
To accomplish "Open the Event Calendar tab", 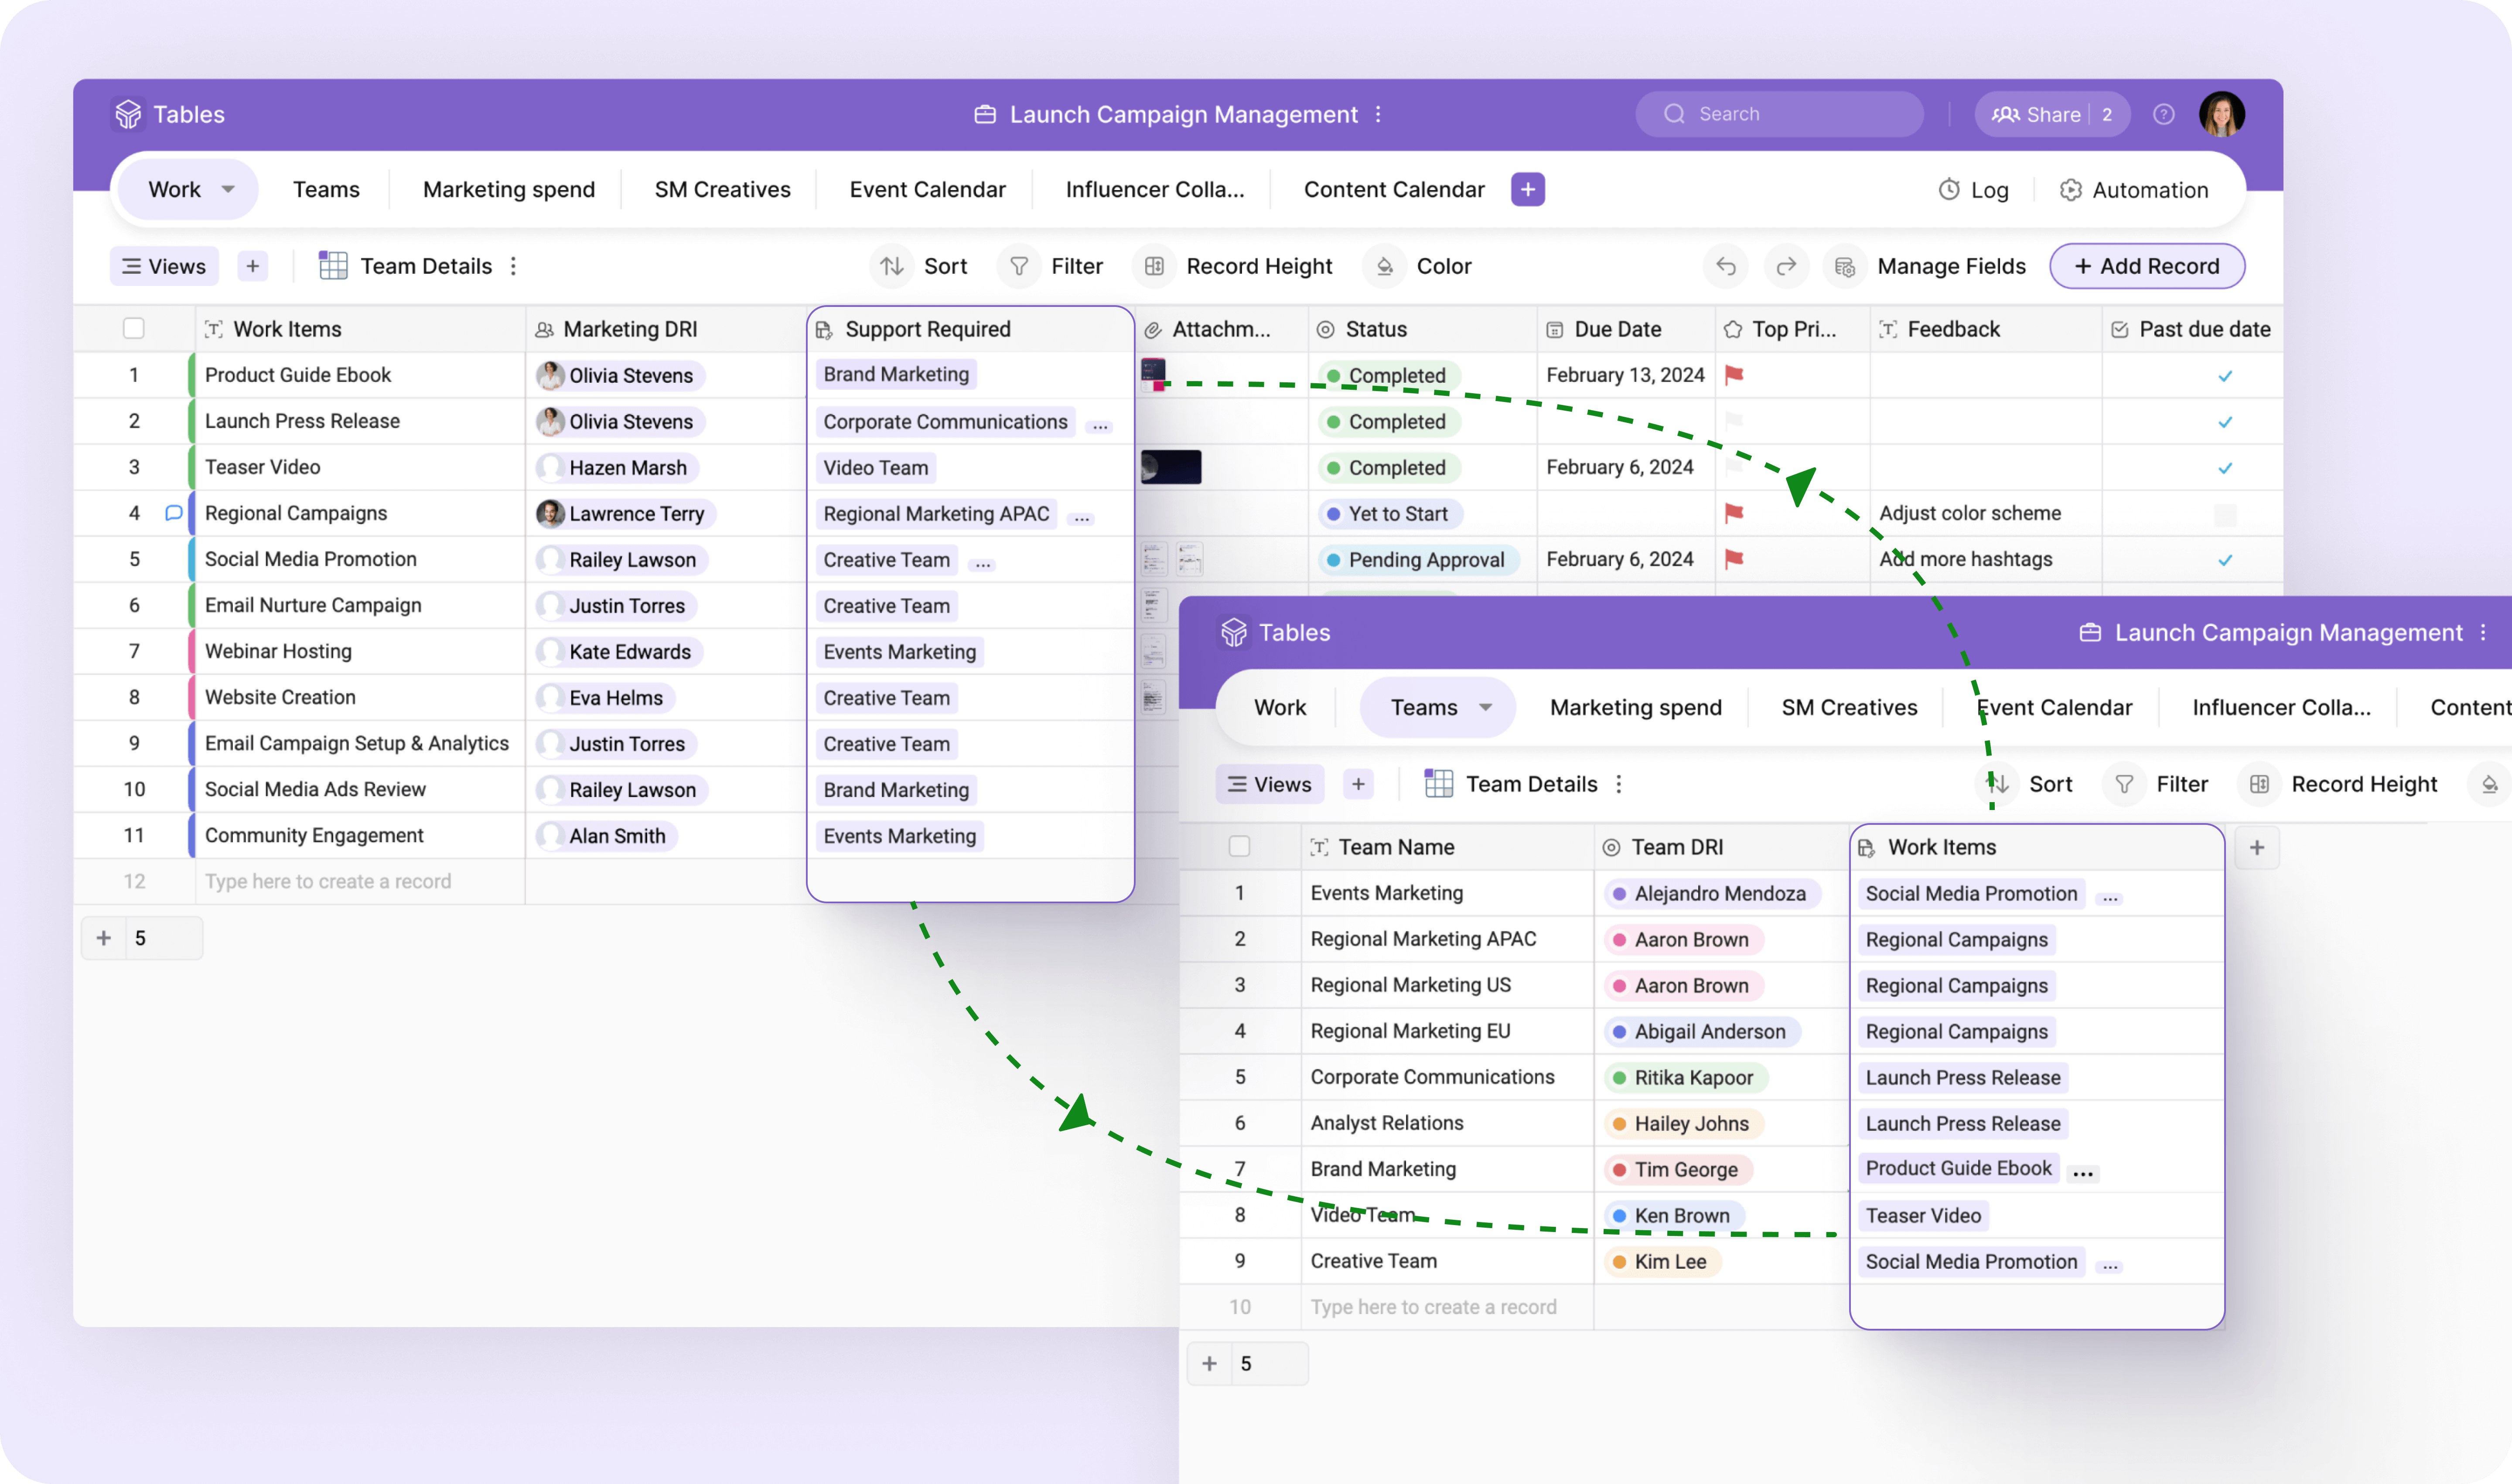I will tap(926, 189).
